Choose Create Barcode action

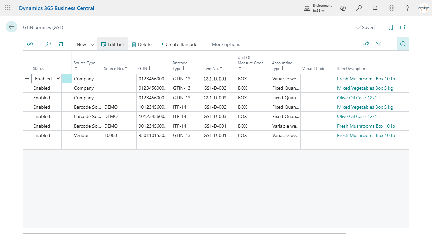178,44
